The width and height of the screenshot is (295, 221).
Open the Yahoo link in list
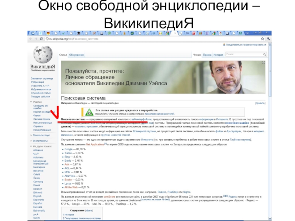(x=68, y=153)
